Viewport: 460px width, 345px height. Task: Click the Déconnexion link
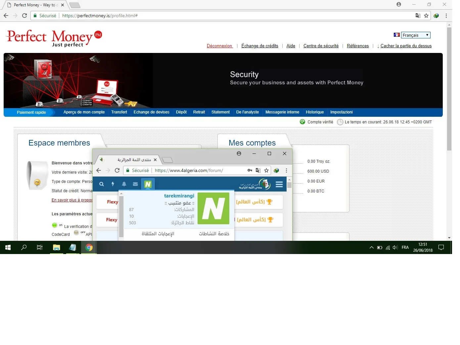coord(220,46)
